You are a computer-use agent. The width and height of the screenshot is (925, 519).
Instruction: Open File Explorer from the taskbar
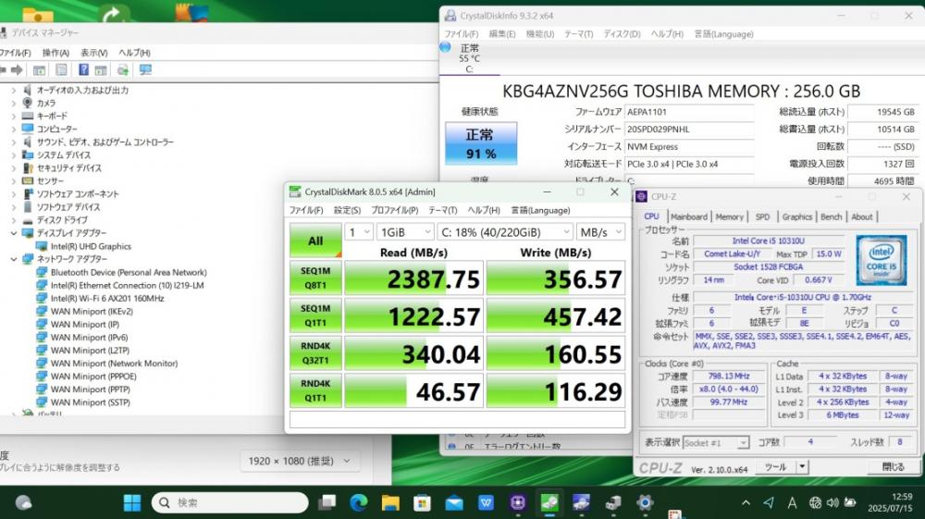[x=390, y=502]
